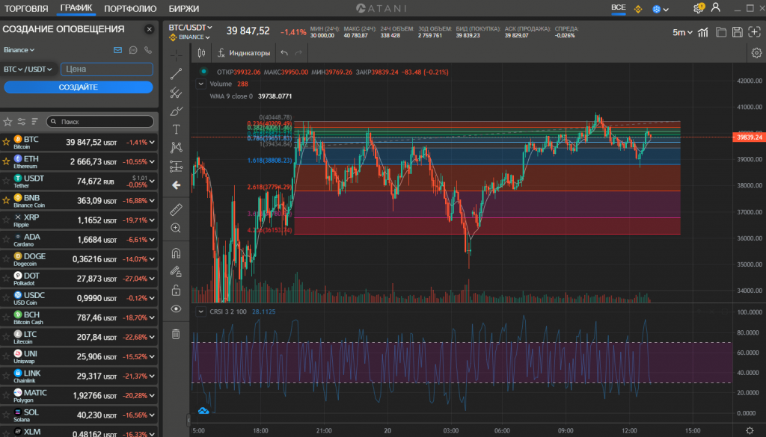The width and height of the screenshot is (766, 437).
Task: Select the ruler measure tool
Action: (x=176, y=209)
